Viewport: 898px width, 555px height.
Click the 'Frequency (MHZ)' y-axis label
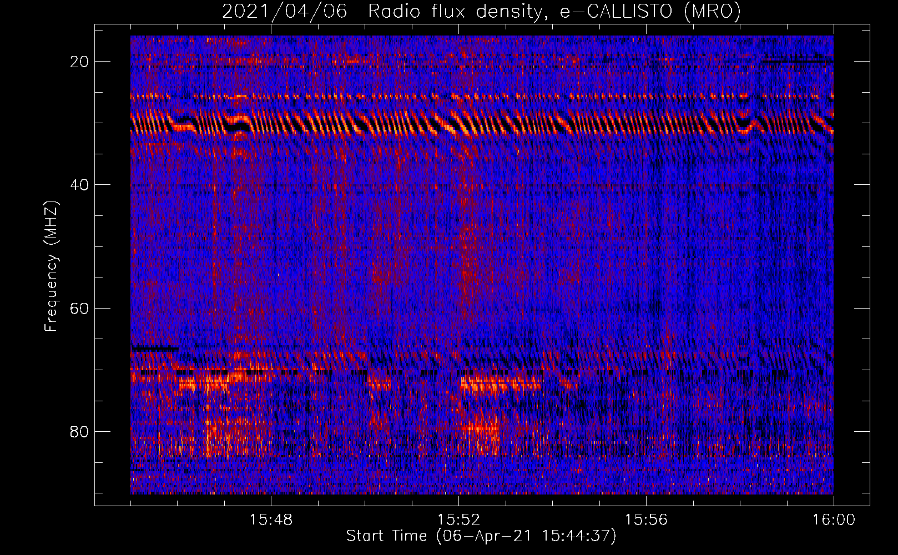point(51,266)
